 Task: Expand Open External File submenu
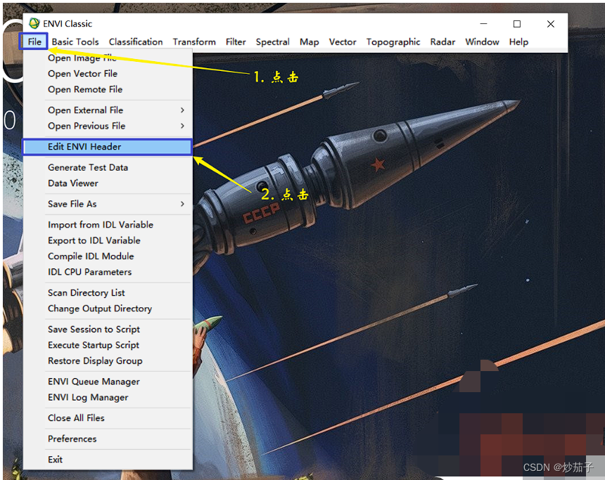pos(107,110)
